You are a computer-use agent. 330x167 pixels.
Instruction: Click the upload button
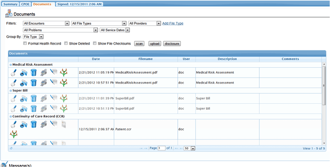(x=155, y=44)
